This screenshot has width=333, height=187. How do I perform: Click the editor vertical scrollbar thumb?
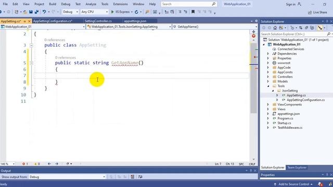[253, 78]
